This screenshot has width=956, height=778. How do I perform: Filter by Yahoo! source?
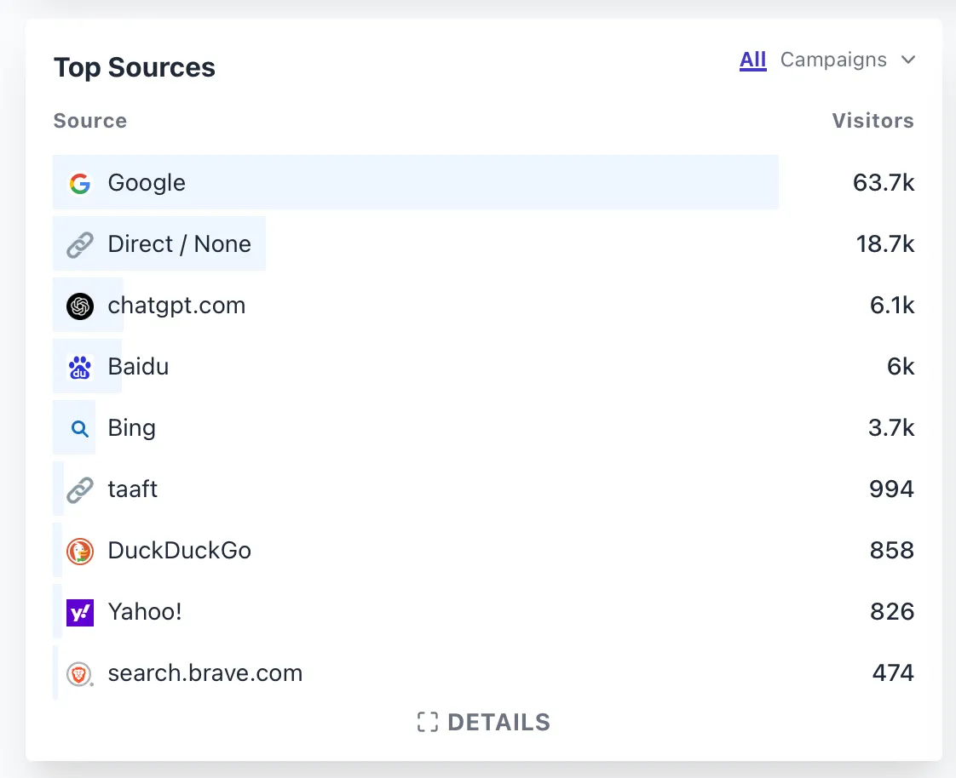pos(145,612)
